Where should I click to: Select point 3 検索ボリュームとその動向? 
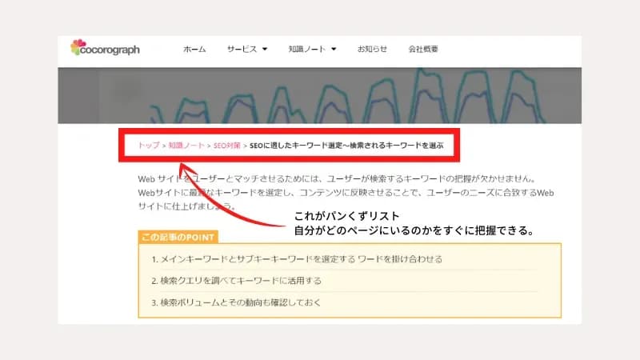tap(236, 302)
